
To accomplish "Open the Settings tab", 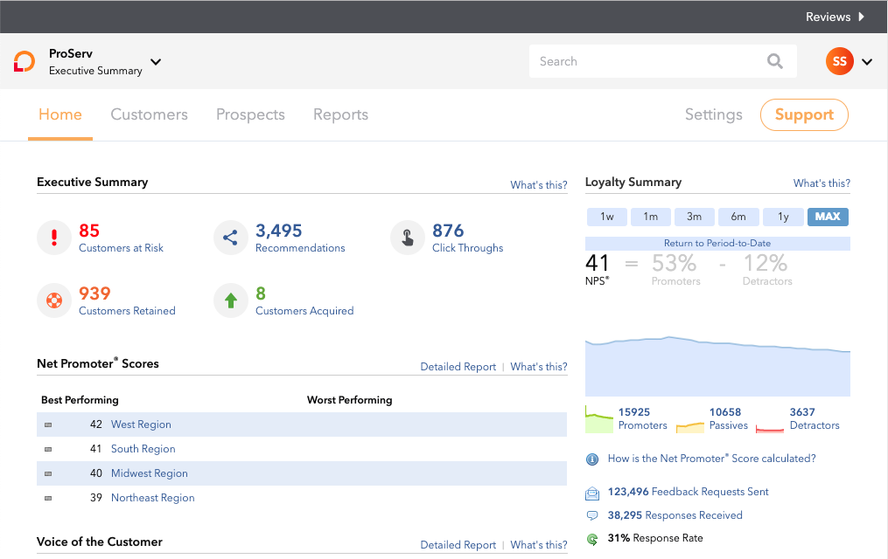I will coord(714,114).
